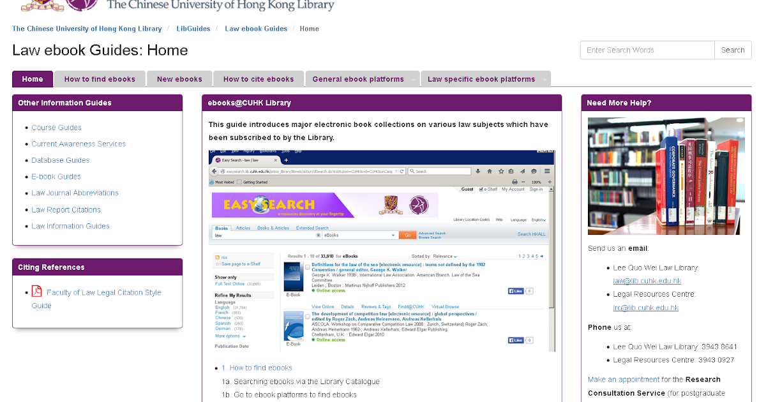Follow the '1. How to find ebooks' link
This screenshot has height=402, width=766.
click(x=257, y=368)
